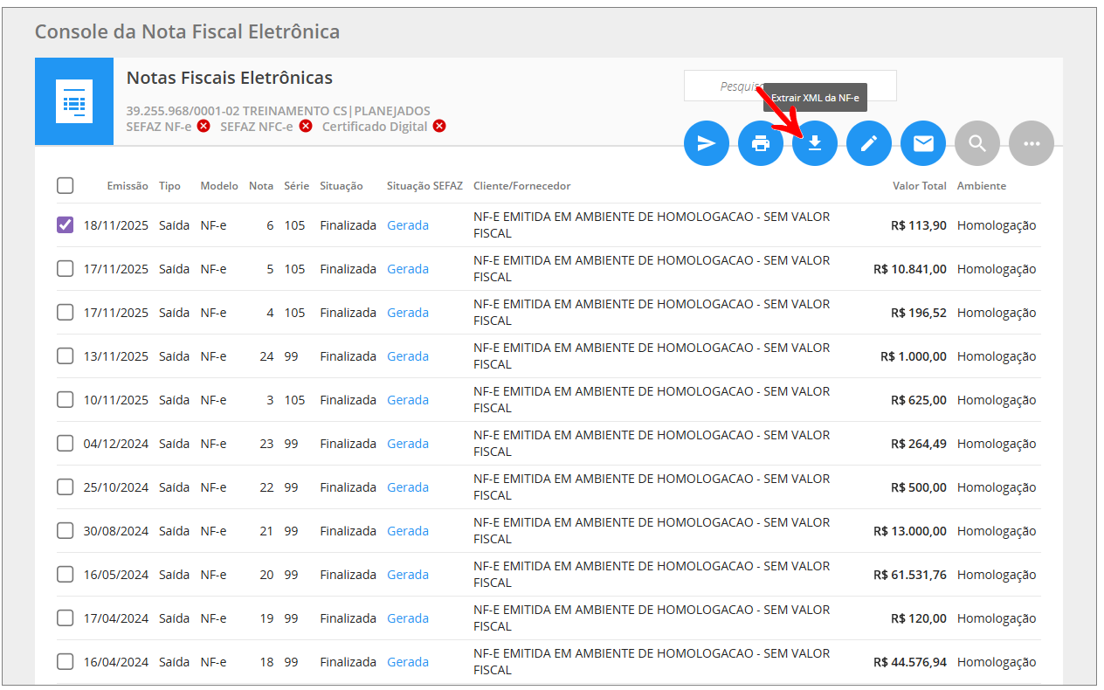Click the Tipo column header
The image size is (1104, 690).
point(169,186)
